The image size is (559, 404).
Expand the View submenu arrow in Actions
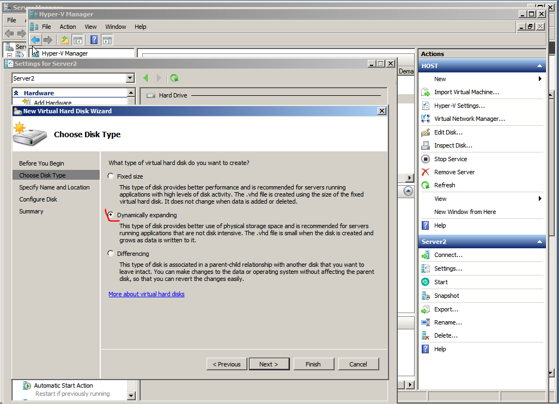pos(540,198)
